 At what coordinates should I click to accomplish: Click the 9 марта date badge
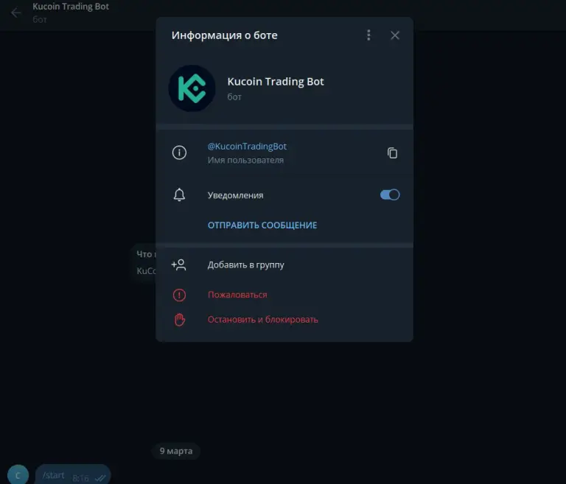click(x=176, y=451)
